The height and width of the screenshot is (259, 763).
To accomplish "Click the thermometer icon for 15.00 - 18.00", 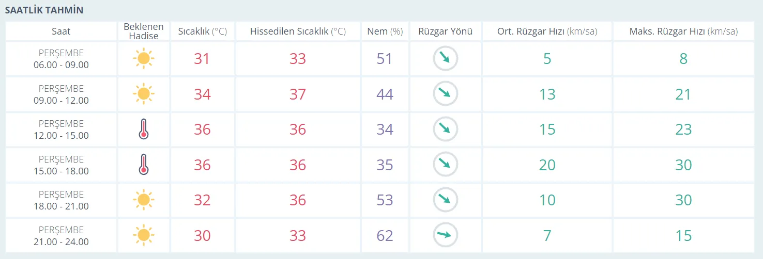I will point(144,164).
